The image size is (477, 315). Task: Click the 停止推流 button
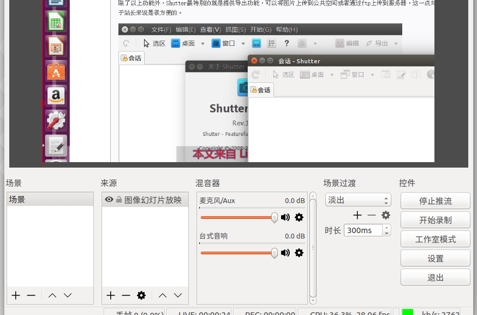[x=436, y=201]
